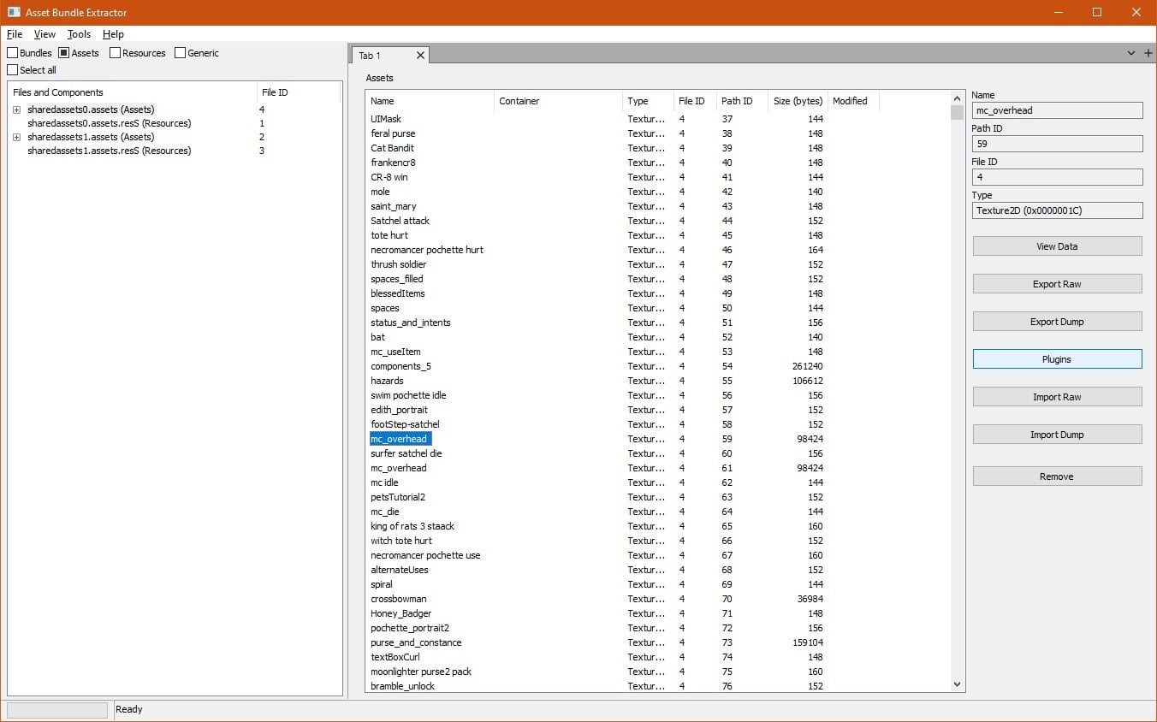Click the Name field showing mc_overhead
Screen dimensions: 1157x722
tap(1057, 110)
